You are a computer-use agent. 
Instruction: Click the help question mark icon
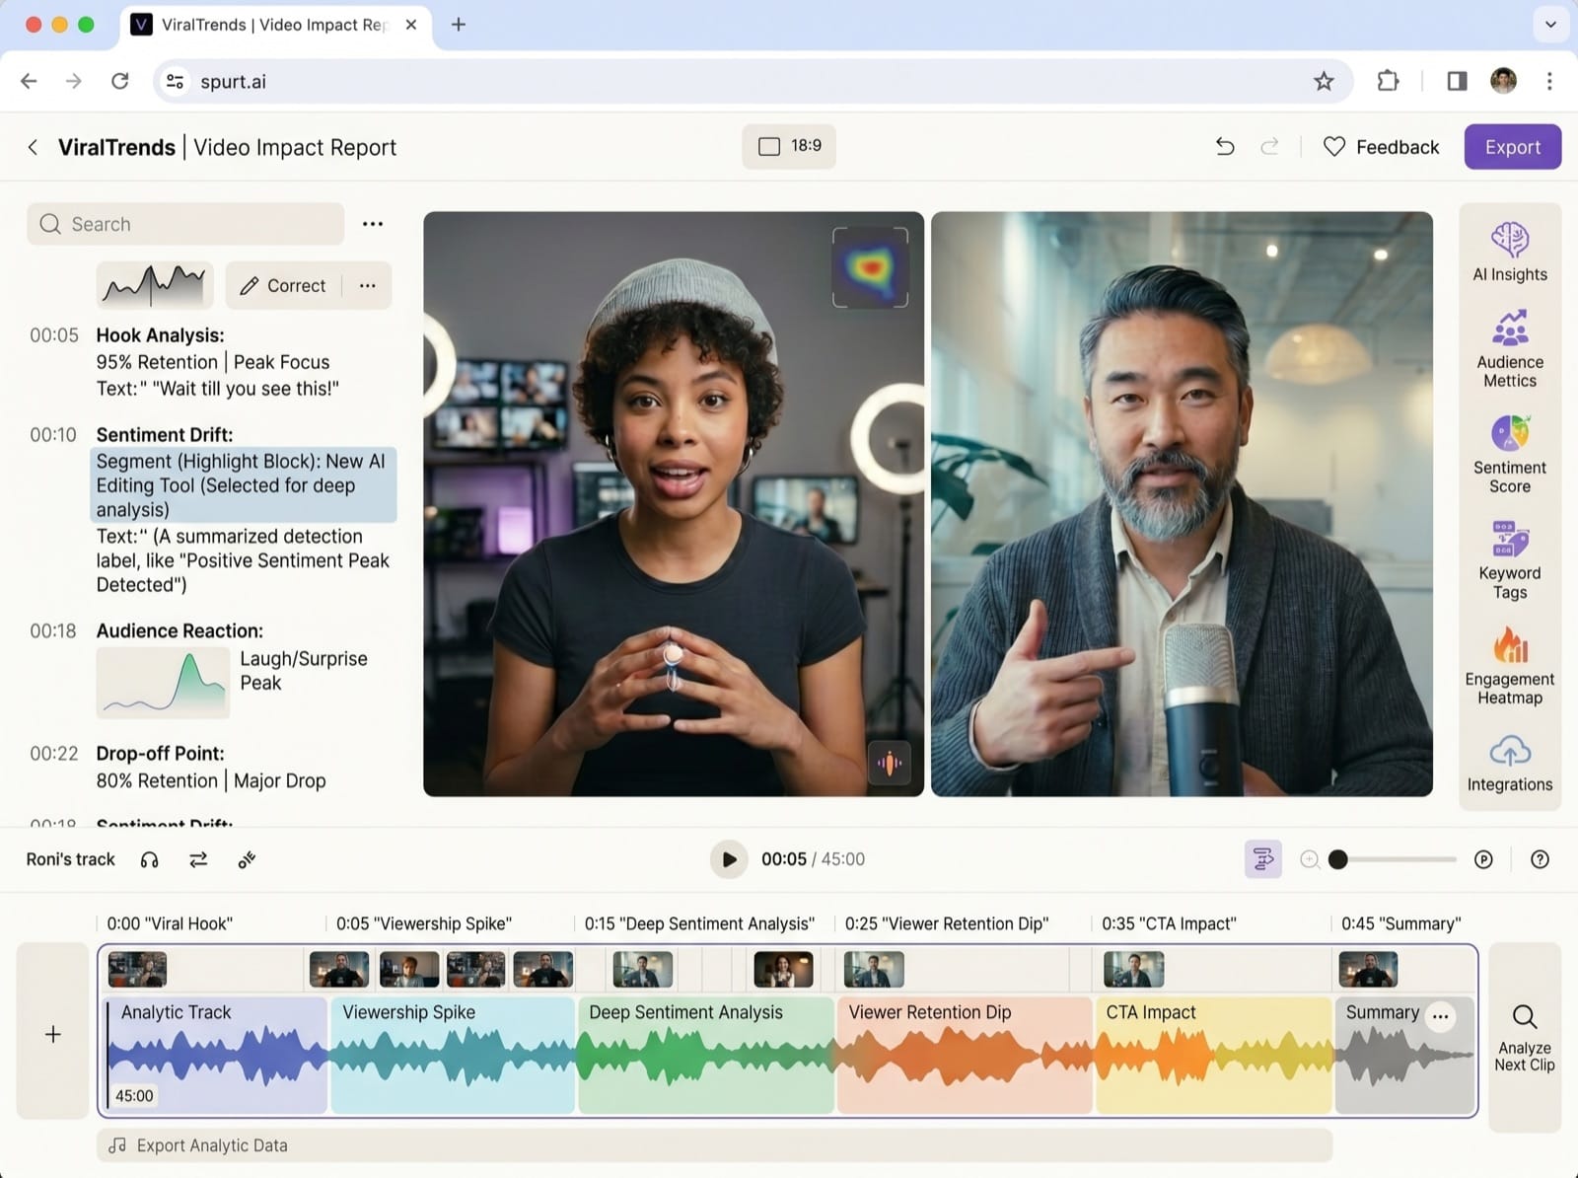1540,859
